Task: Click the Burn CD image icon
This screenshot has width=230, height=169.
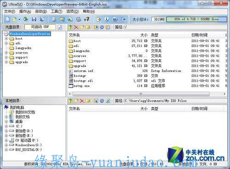Action: 87,19
